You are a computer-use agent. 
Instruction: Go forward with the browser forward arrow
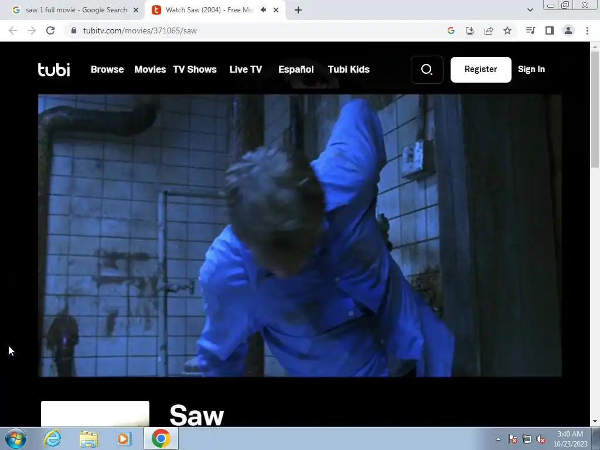tap(32, 30)
